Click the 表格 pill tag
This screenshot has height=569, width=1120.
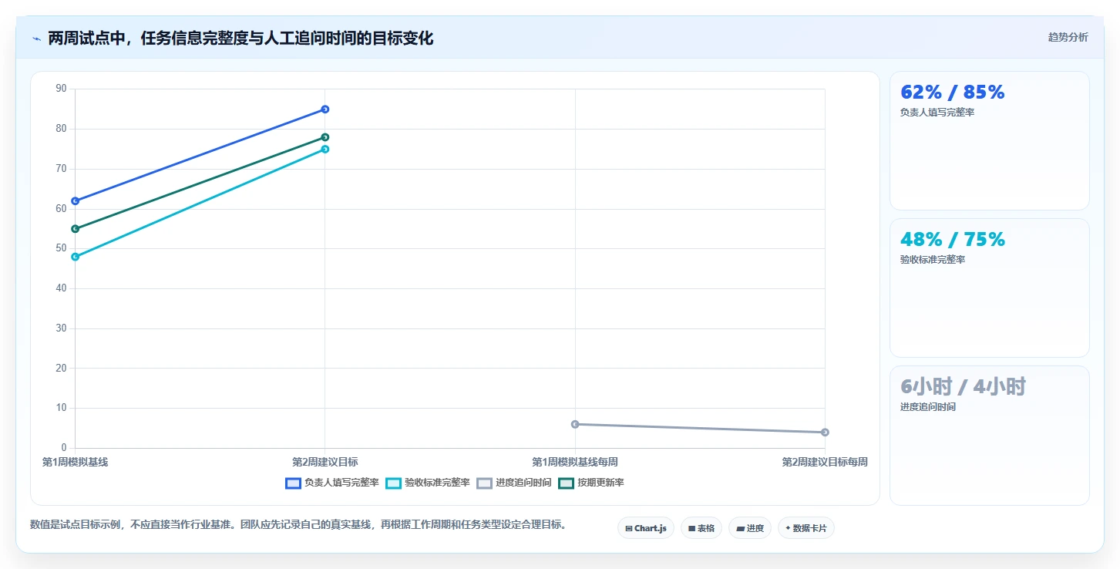(x=701, y=528)
